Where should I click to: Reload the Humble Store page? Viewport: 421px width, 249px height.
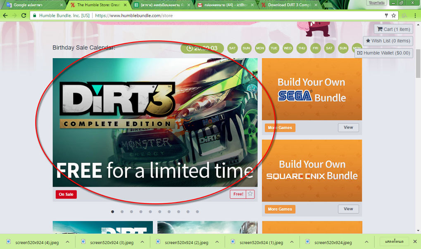tap(24, 15)
